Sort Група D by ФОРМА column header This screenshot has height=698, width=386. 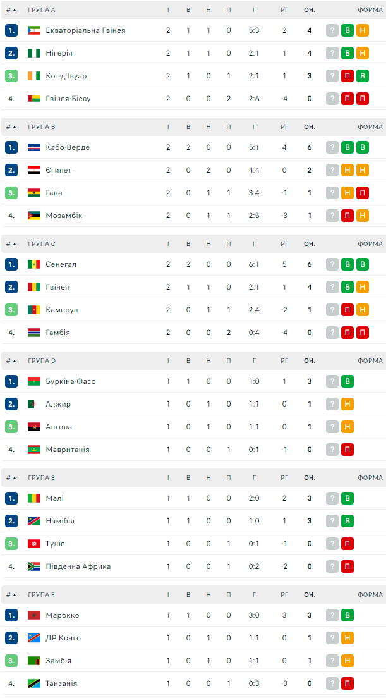pos(370,361)
